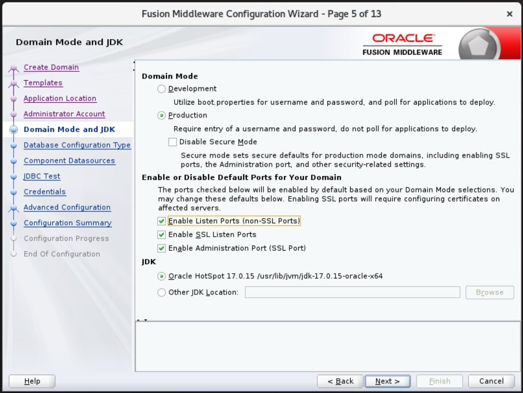Close the Configuration Wizard window
The image size is (523, 393).
(509, 14)
